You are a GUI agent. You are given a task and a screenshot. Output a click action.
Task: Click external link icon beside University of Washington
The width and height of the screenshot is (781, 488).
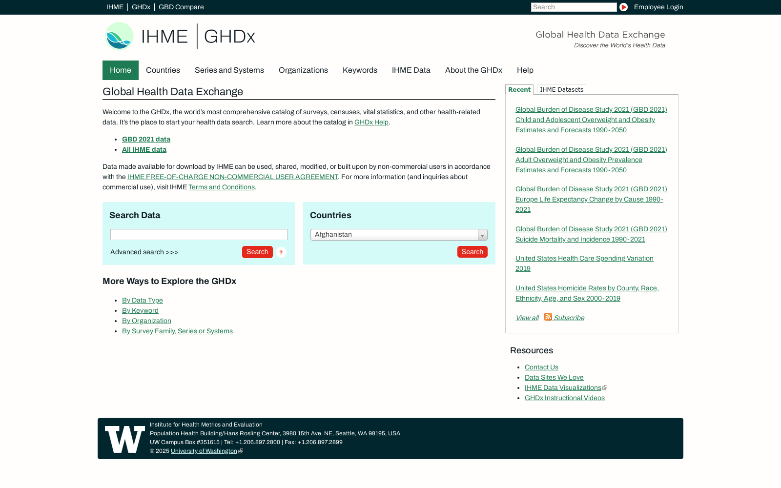point(240,451)
